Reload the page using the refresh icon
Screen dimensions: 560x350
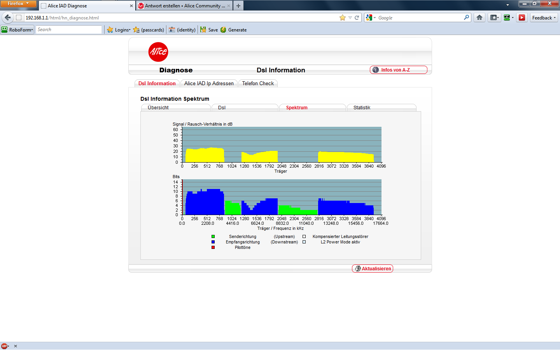tap(357, 17)
